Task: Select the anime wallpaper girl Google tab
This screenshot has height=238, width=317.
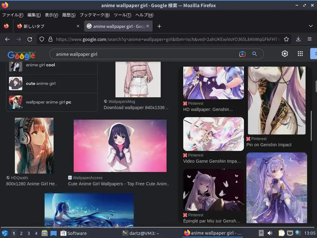Action: click(118, 26)
